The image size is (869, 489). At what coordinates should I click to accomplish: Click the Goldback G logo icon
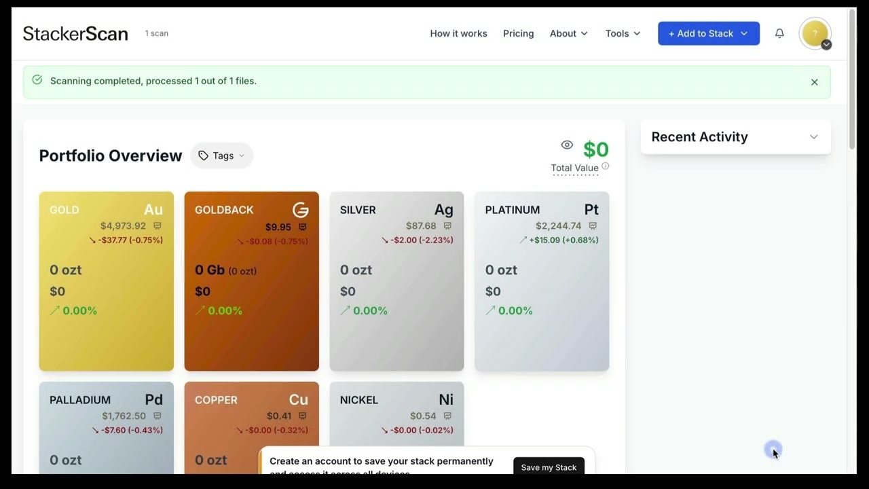tap(300, 210)
